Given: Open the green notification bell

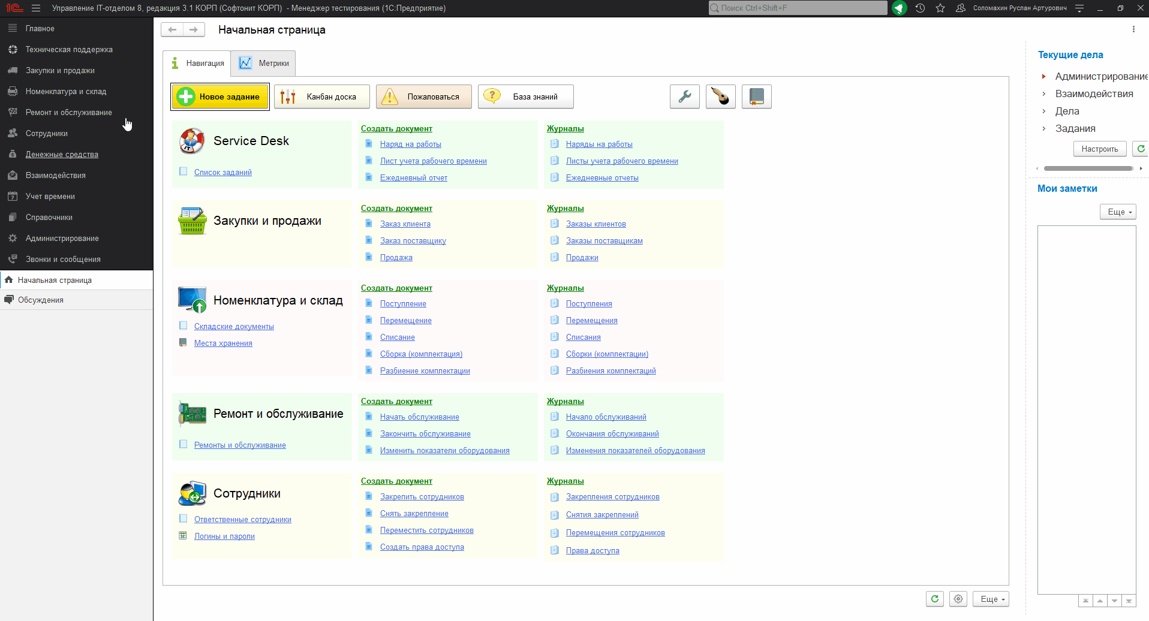Looking at the screenshot, I should tap(899, 8).
